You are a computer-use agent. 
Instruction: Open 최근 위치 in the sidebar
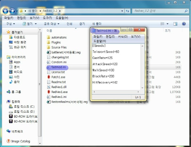18,47
